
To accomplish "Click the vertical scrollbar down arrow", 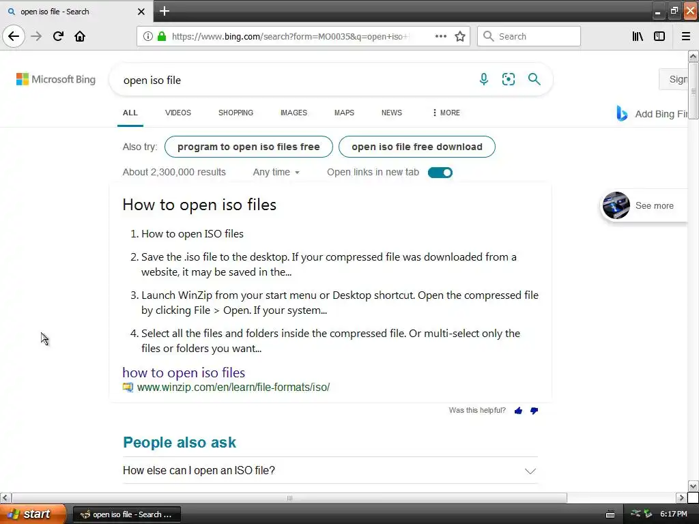I will [x=693, y=486].
